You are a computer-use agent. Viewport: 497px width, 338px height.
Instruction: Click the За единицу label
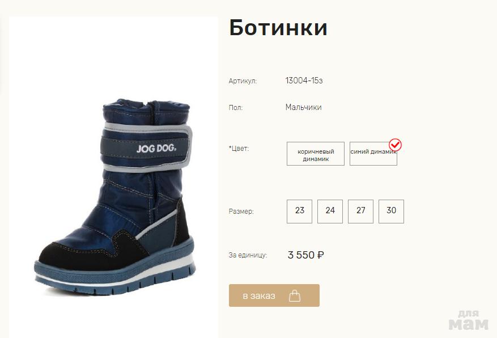tap(248, 255)
